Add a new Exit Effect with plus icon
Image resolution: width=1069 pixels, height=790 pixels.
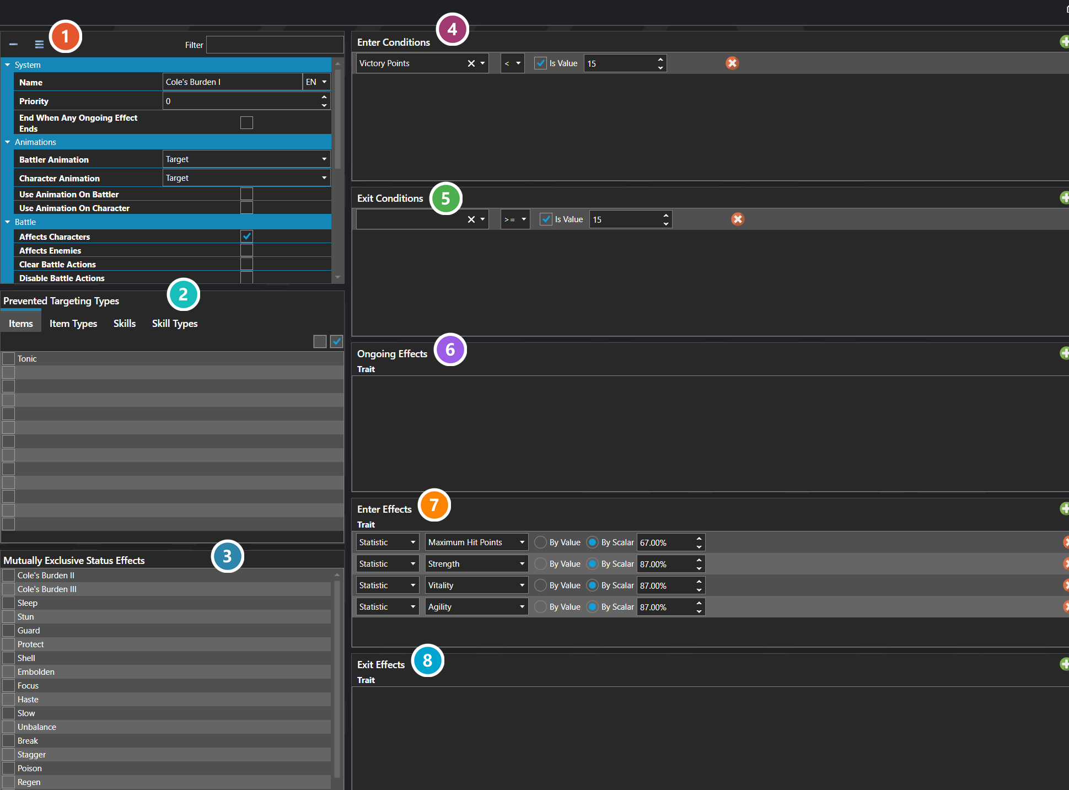1065,664
